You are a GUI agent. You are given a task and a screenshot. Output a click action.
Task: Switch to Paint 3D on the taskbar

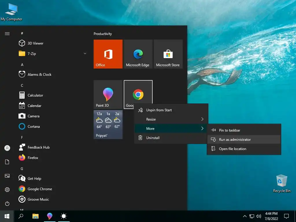pos(50,216)
